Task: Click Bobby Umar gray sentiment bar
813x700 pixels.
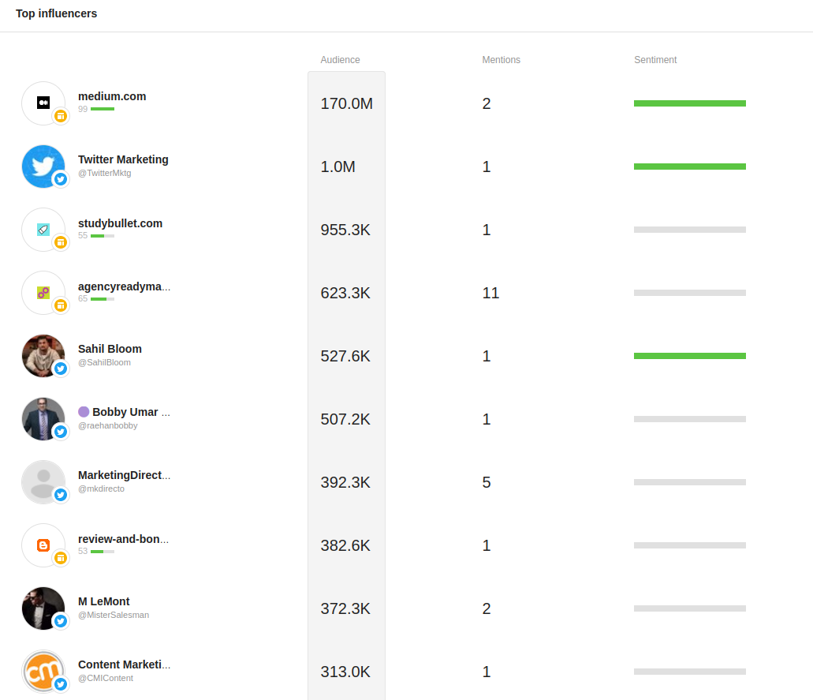Action: tap(690, 419)
